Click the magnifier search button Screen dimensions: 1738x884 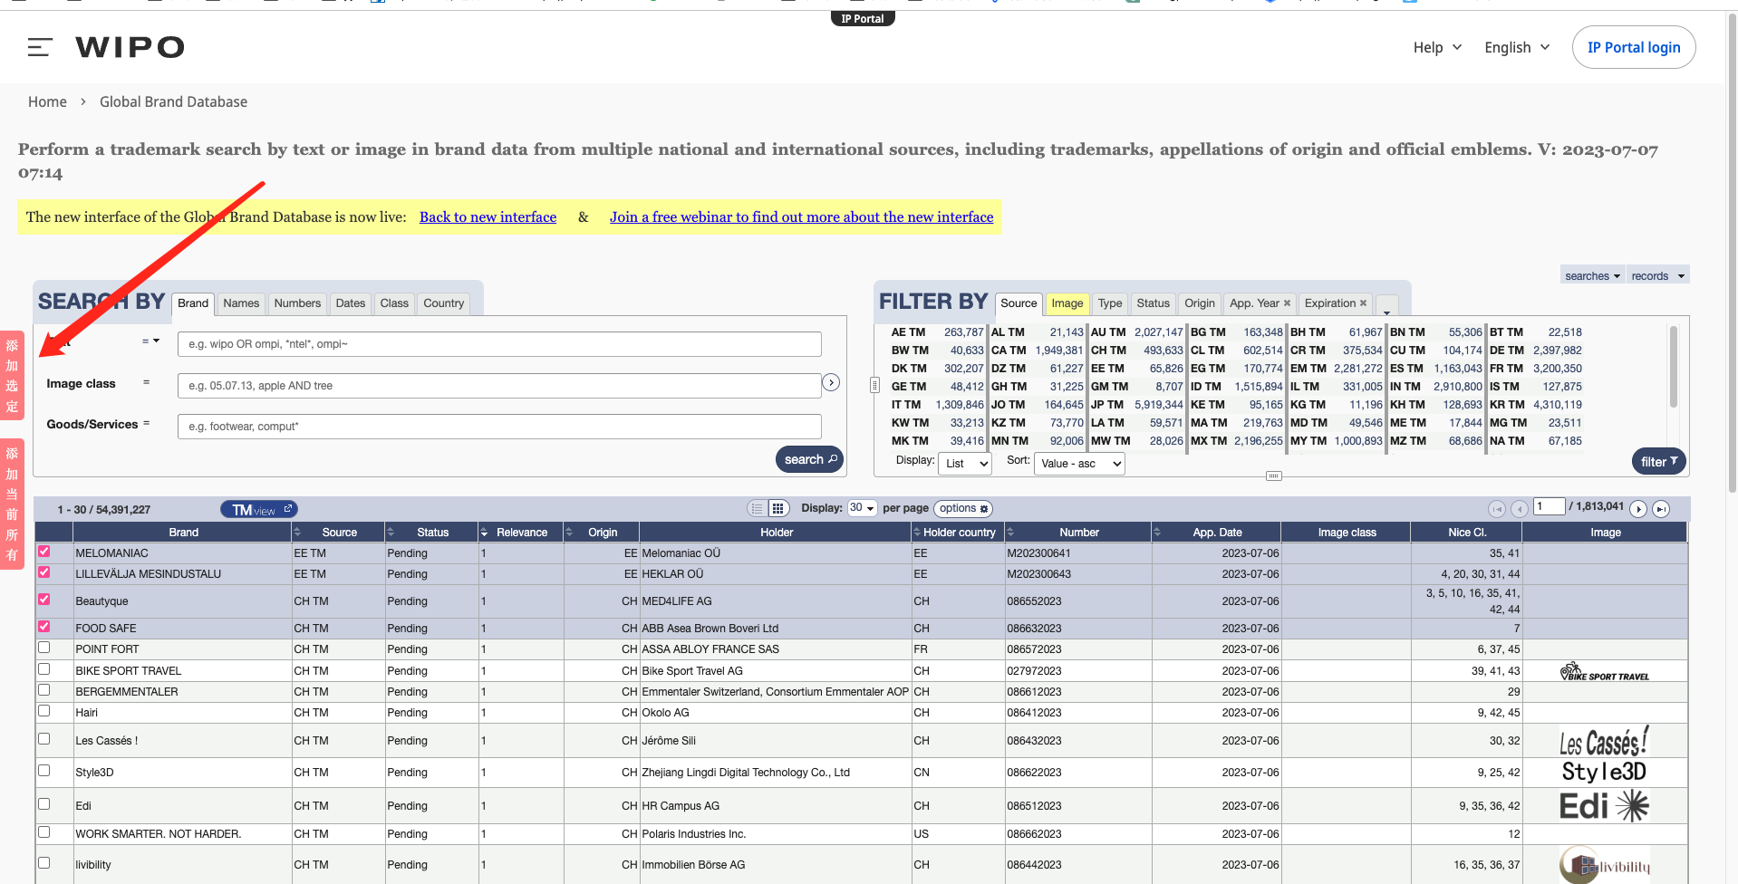pyautogui.click(x=809, y=459)
